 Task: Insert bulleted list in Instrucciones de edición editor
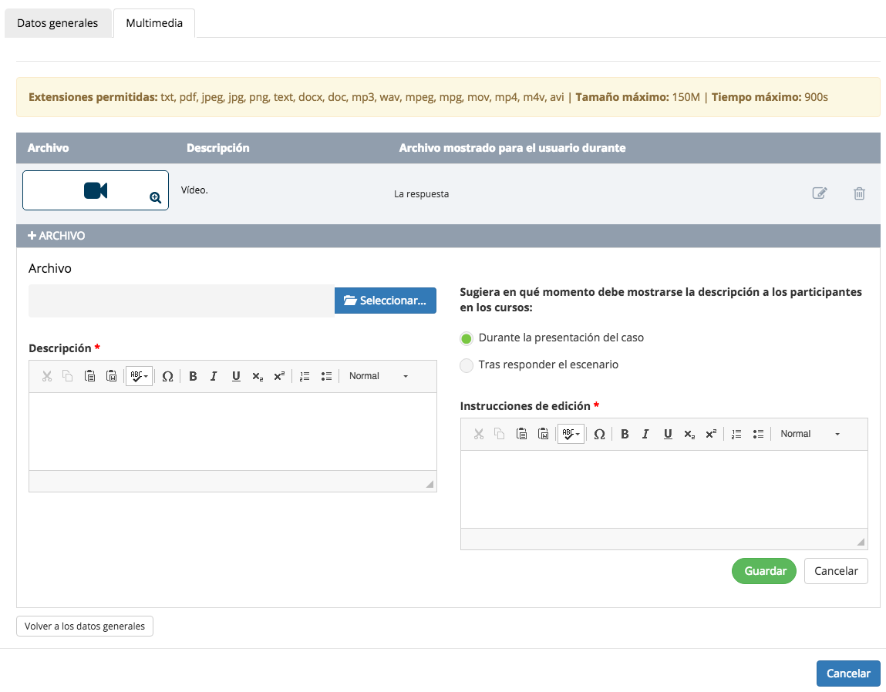pyautogui.click(x=758, y=434)
